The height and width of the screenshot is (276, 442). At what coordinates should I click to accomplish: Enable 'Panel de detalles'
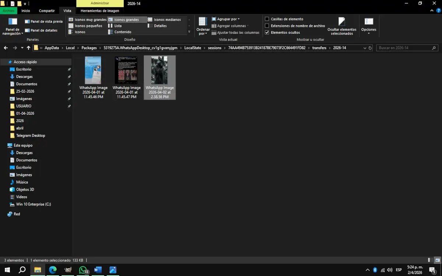(x=42, y=31)
